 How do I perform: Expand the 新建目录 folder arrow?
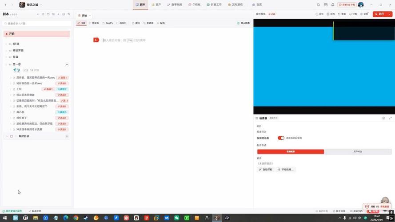click(7, 136)
